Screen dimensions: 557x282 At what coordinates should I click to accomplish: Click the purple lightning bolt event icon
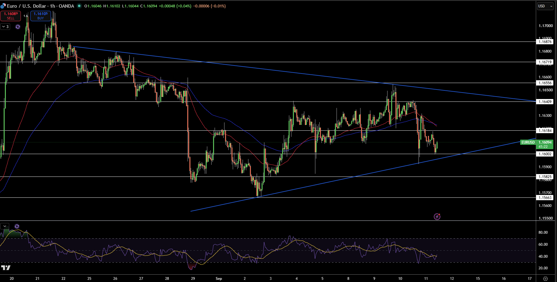tap(437, 216)
